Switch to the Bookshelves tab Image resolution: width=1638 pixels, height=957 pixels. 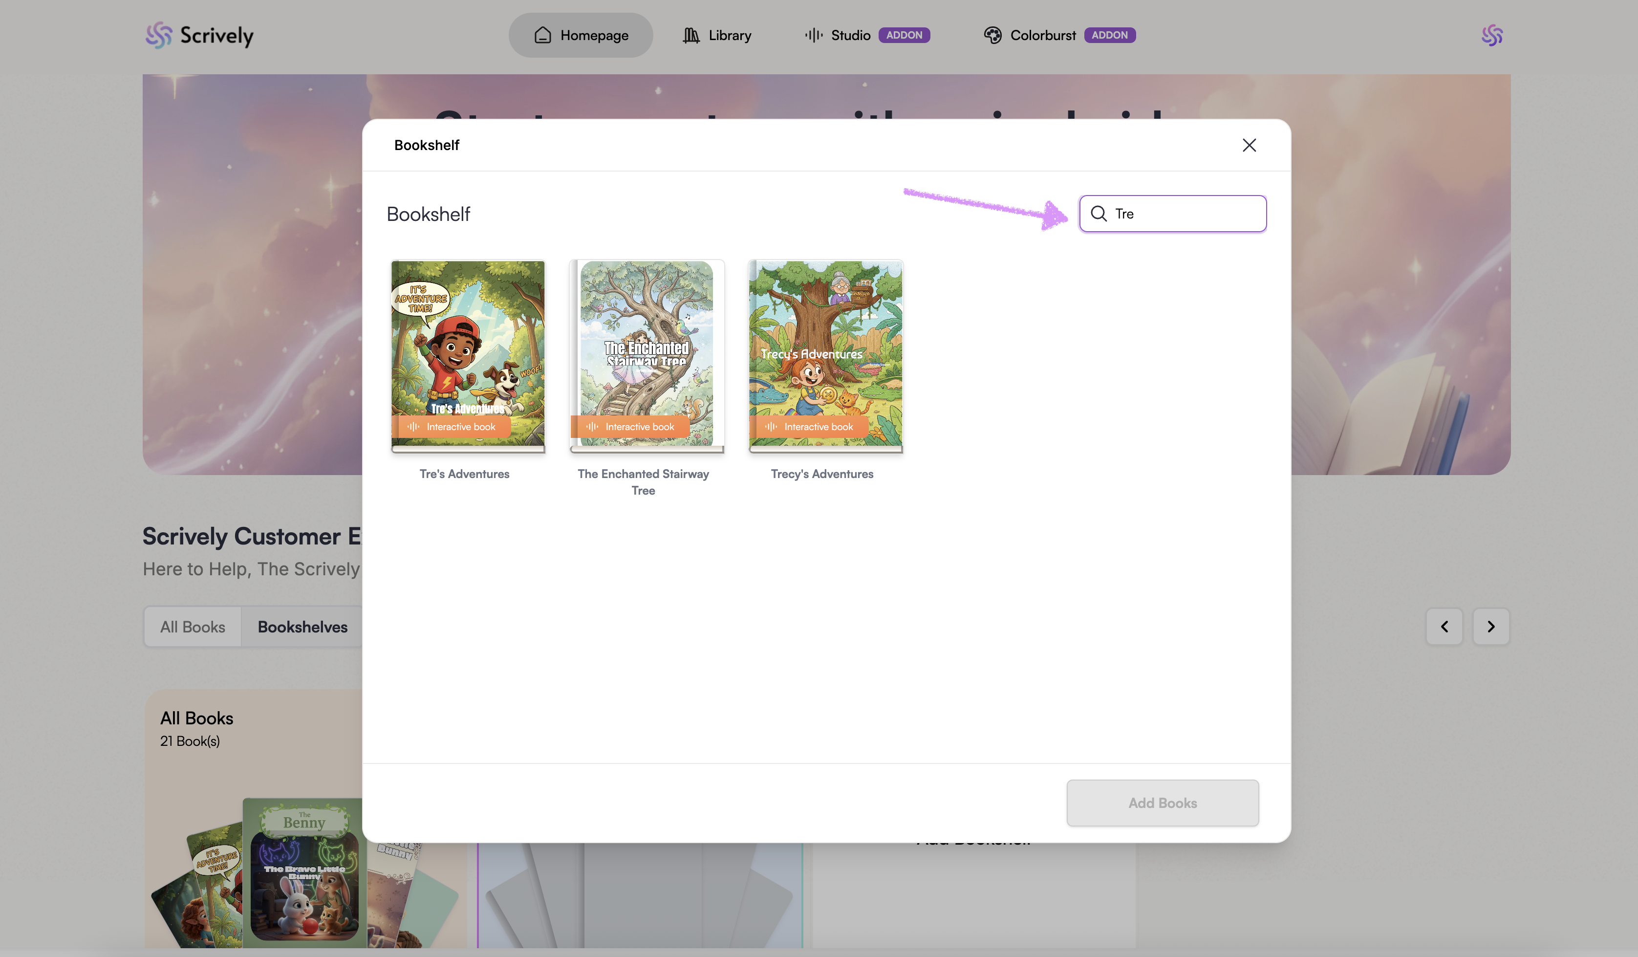tap(302, 627)
